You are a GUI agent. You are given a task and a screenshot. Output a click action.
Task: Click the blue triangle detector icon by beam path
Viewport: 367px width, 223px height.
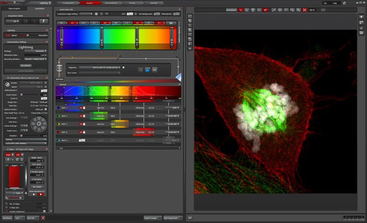pyautogui.click(x=178, y=76)
